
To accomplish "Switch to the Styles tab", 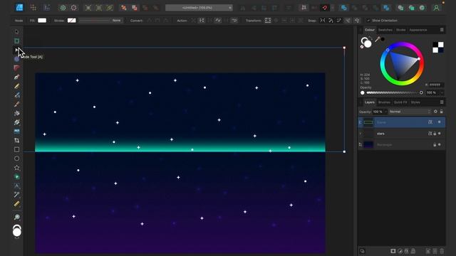I will tap(415, 102).
